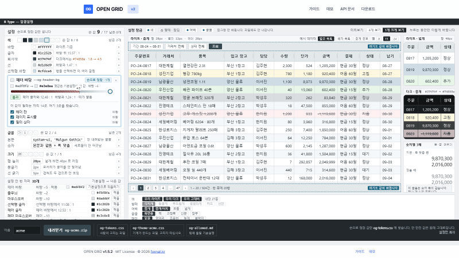Image resolution: width=459 pixels, height=258 pixels.
Task: Remove the 바탕 color row with its x
Action: pyautogui.click(x=119, y=47)
